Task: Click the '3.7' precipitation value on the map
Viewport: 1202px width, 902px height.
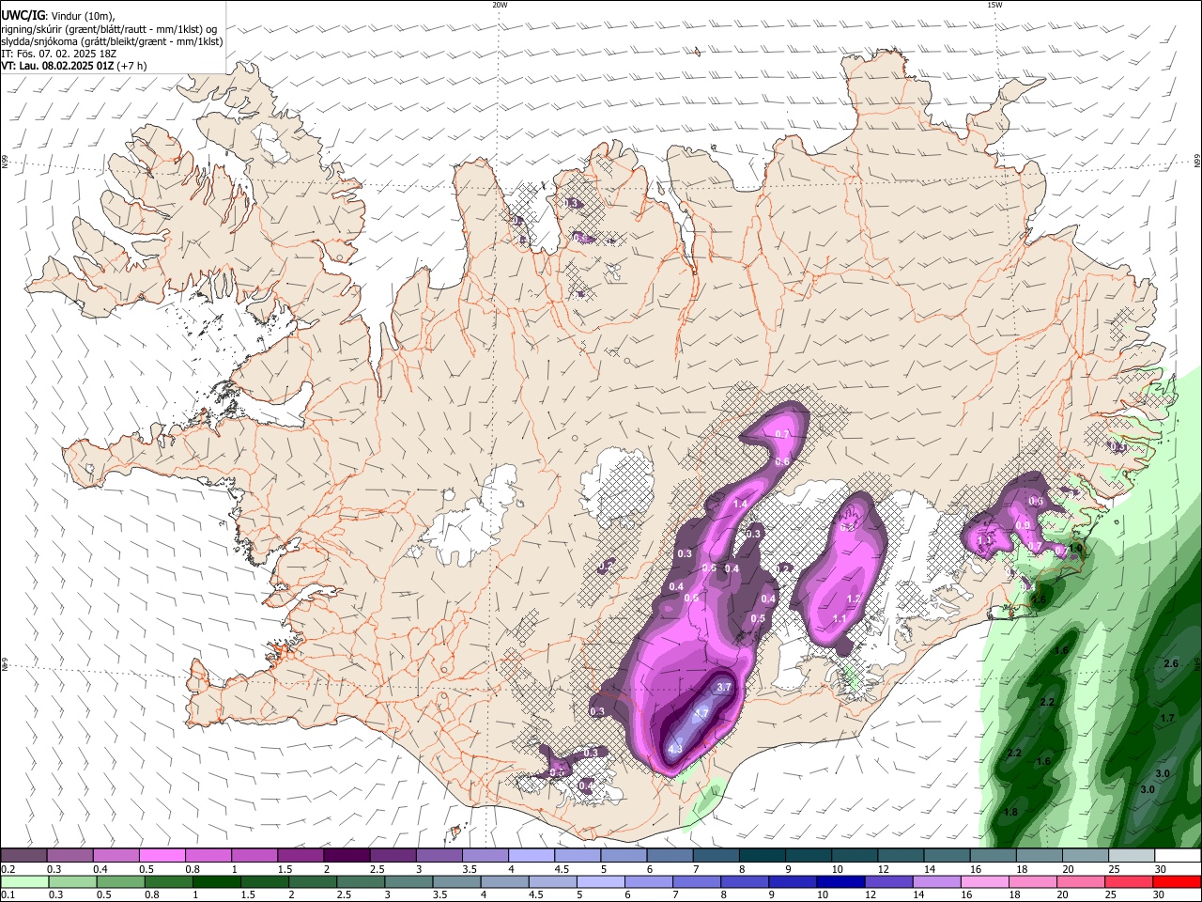Action: pyautogui.click(x=724, y=688)
